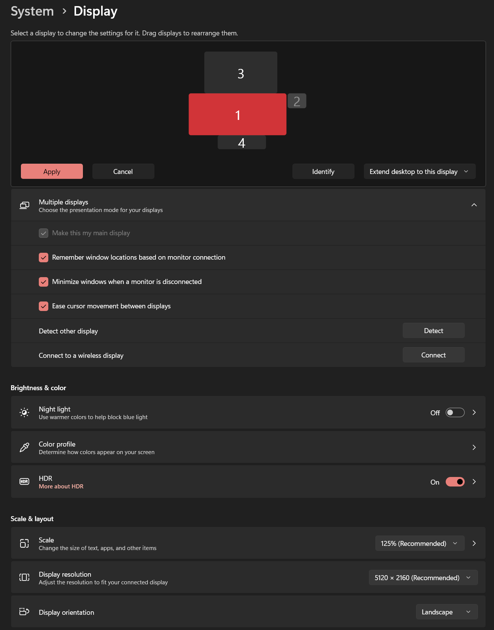Click the Identify button

(x=323, y=171)
